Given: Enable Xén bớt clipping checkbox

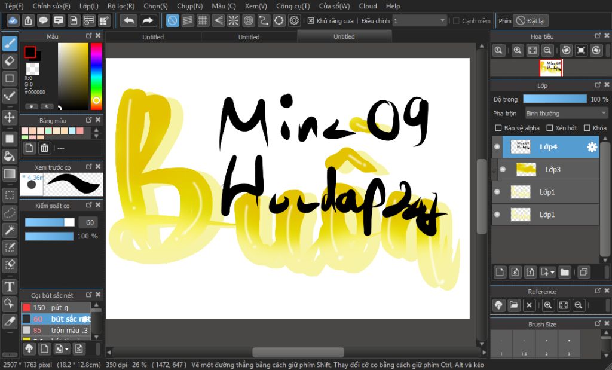Looking at the screenshot, I should point(550,128).
